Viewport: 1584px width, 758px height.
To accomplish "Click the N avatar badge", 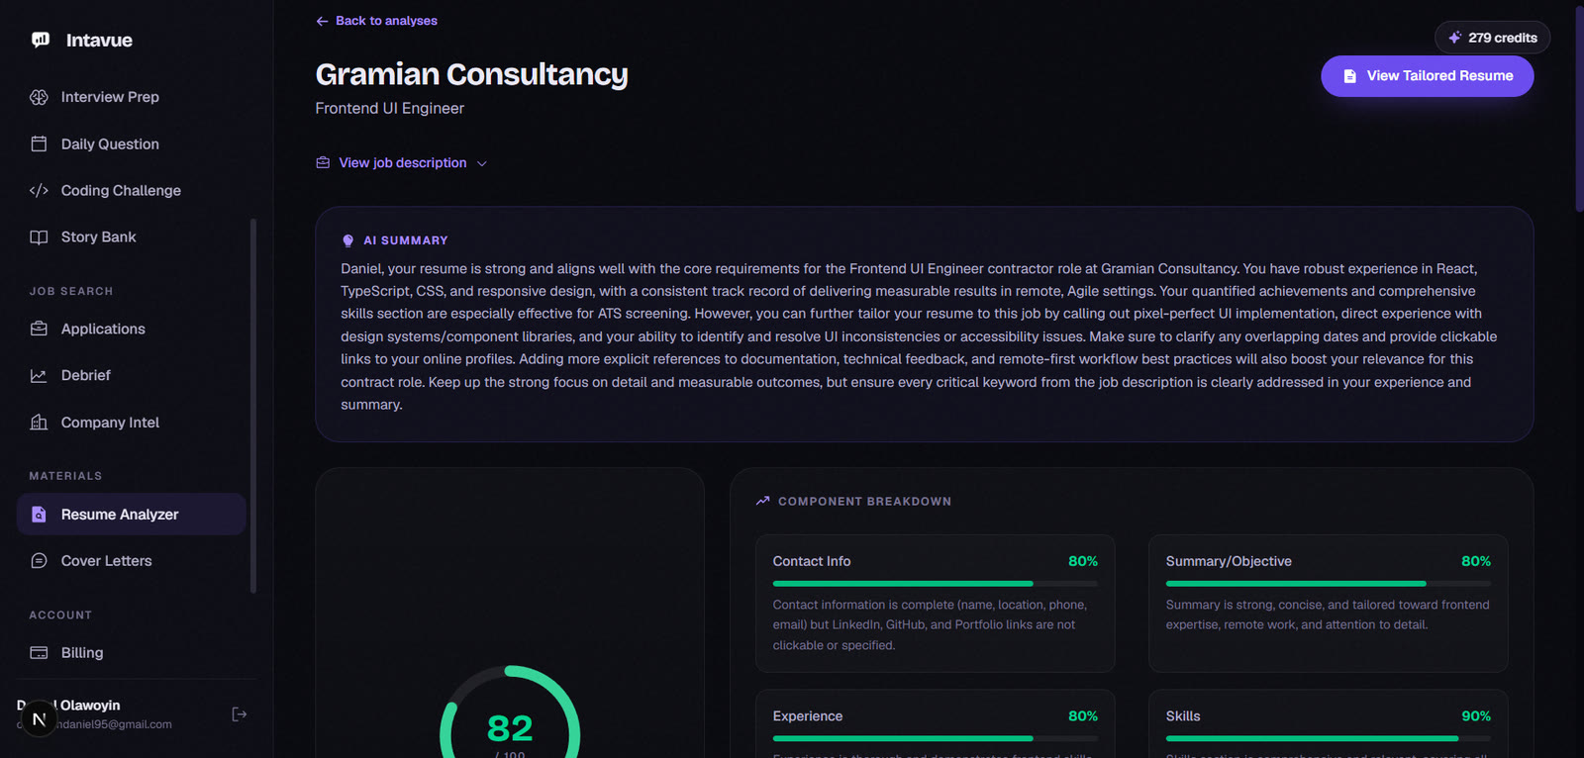I will 39,719.
